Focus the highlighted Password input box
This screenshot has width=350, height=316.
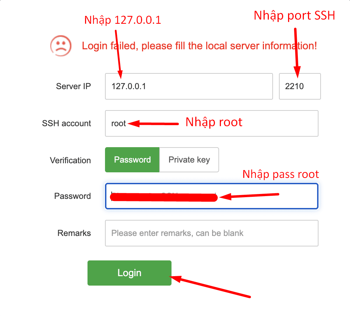[x=211, y=196]
